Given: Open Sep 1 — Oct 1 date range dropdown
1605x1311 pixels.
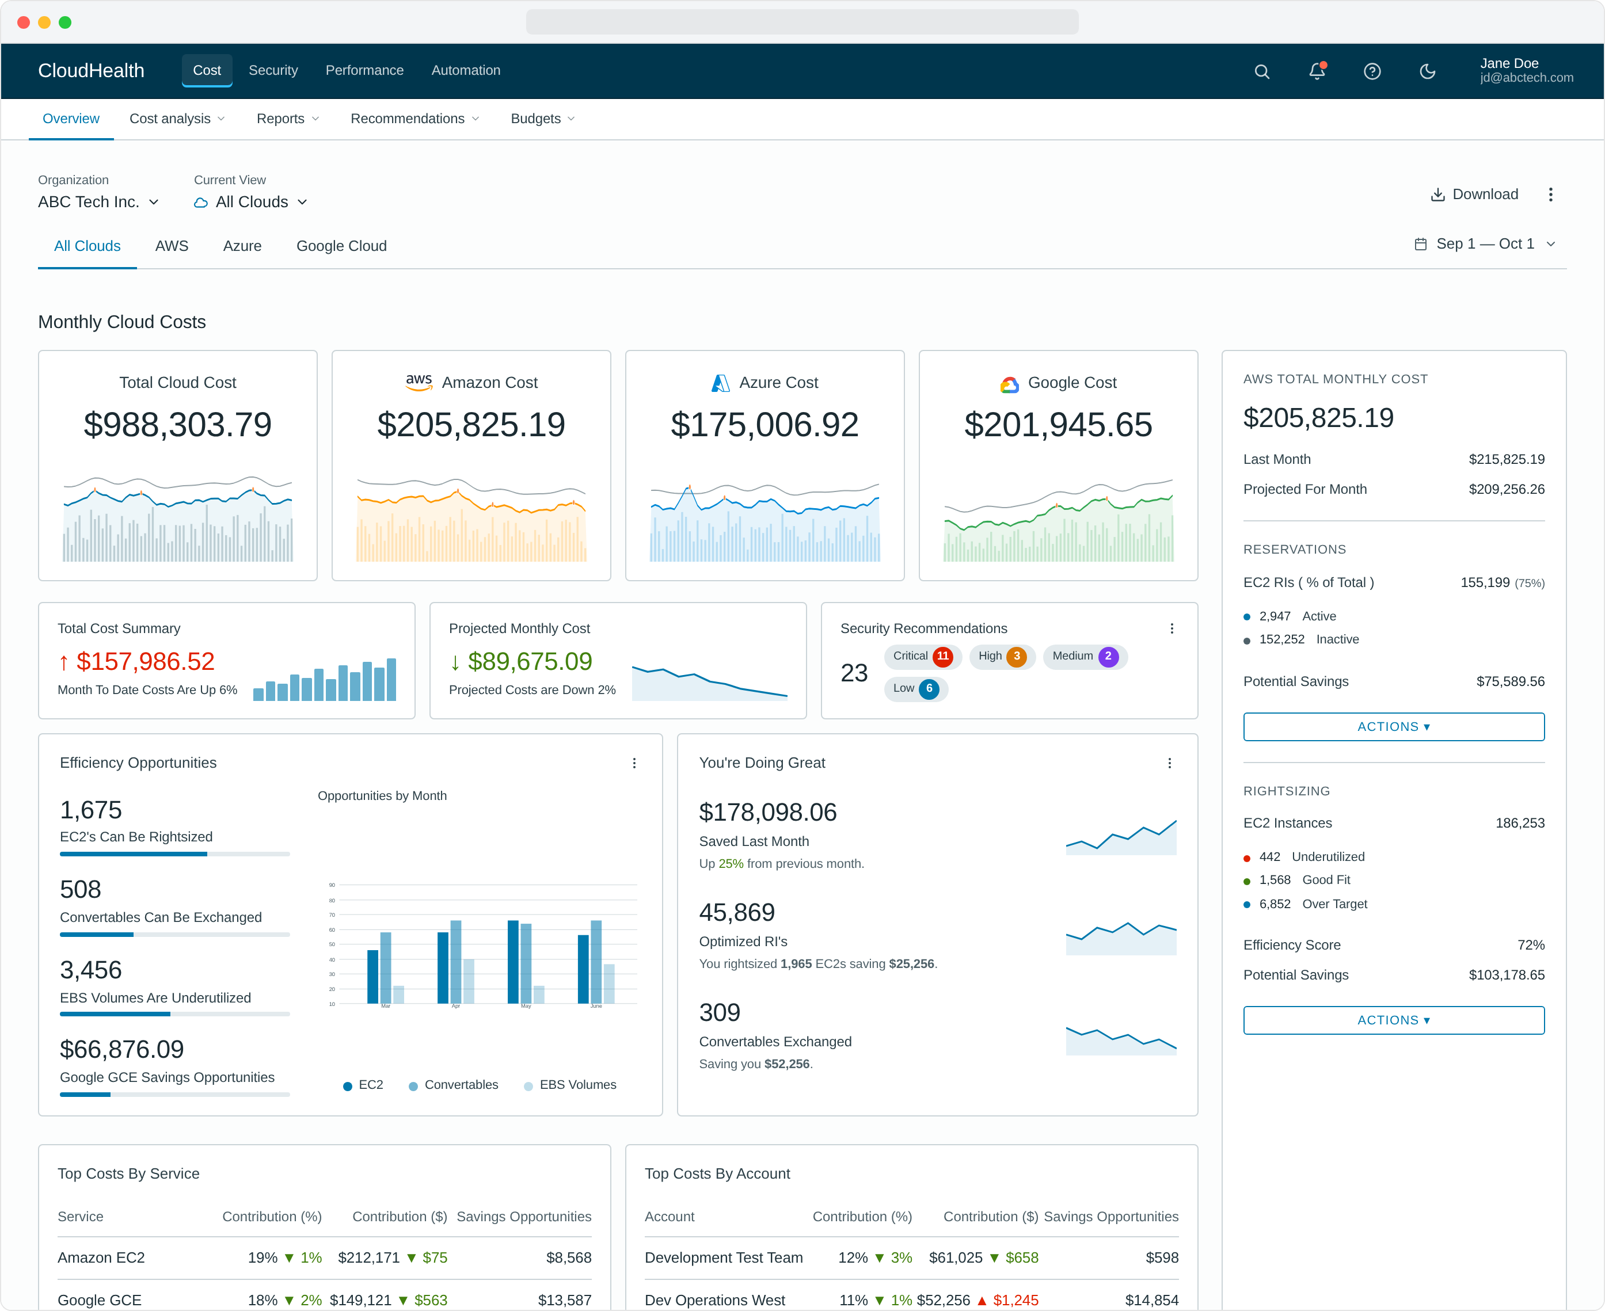Looking at the screenshot, I should [1484, 244].
